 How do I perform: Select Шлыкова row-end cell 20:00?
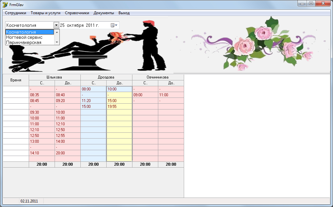point(68,153)
